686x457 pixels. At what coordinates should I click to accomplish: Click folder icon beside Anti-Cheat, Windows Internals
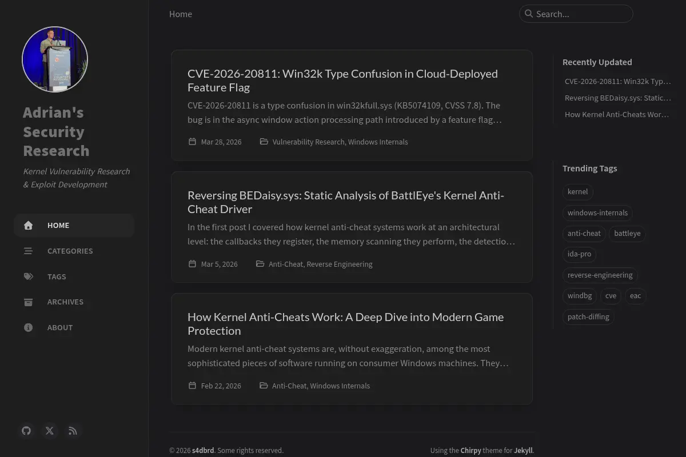(x=264, y=386)
